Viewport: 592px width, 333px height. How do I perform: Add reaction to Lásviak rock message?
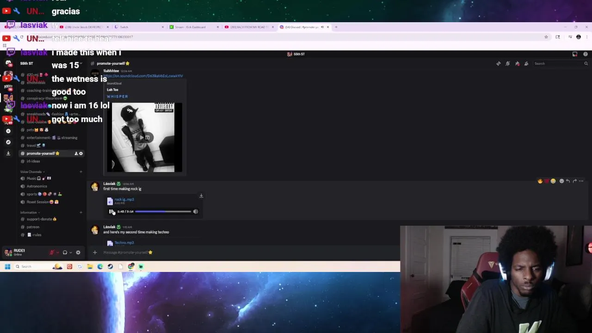[x=561, y=181]
